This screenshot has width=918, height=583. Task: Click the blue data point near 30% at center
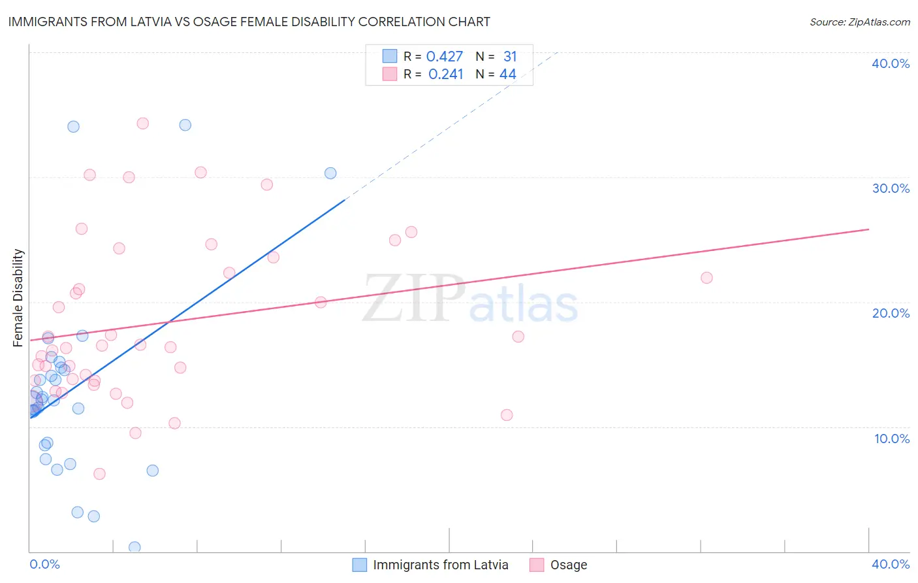point(330,173)
